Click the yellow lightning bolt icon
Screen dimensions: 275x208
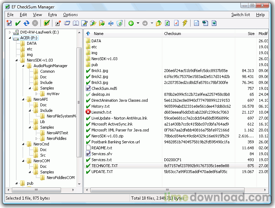tap(185, 23)
